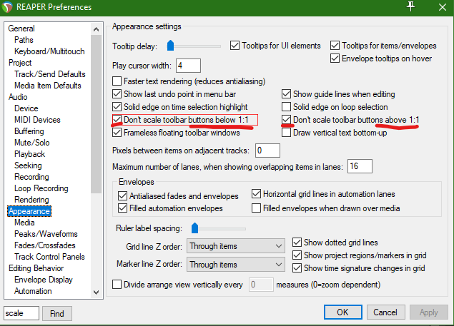
Task: Toggle Show project regions/markers in grid
Action: pos(297,255)
